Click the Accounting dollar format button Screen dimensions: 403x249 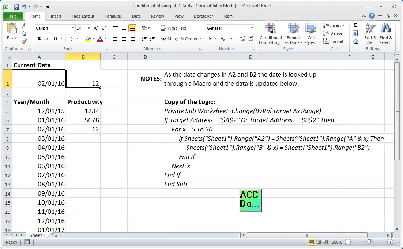210,39
